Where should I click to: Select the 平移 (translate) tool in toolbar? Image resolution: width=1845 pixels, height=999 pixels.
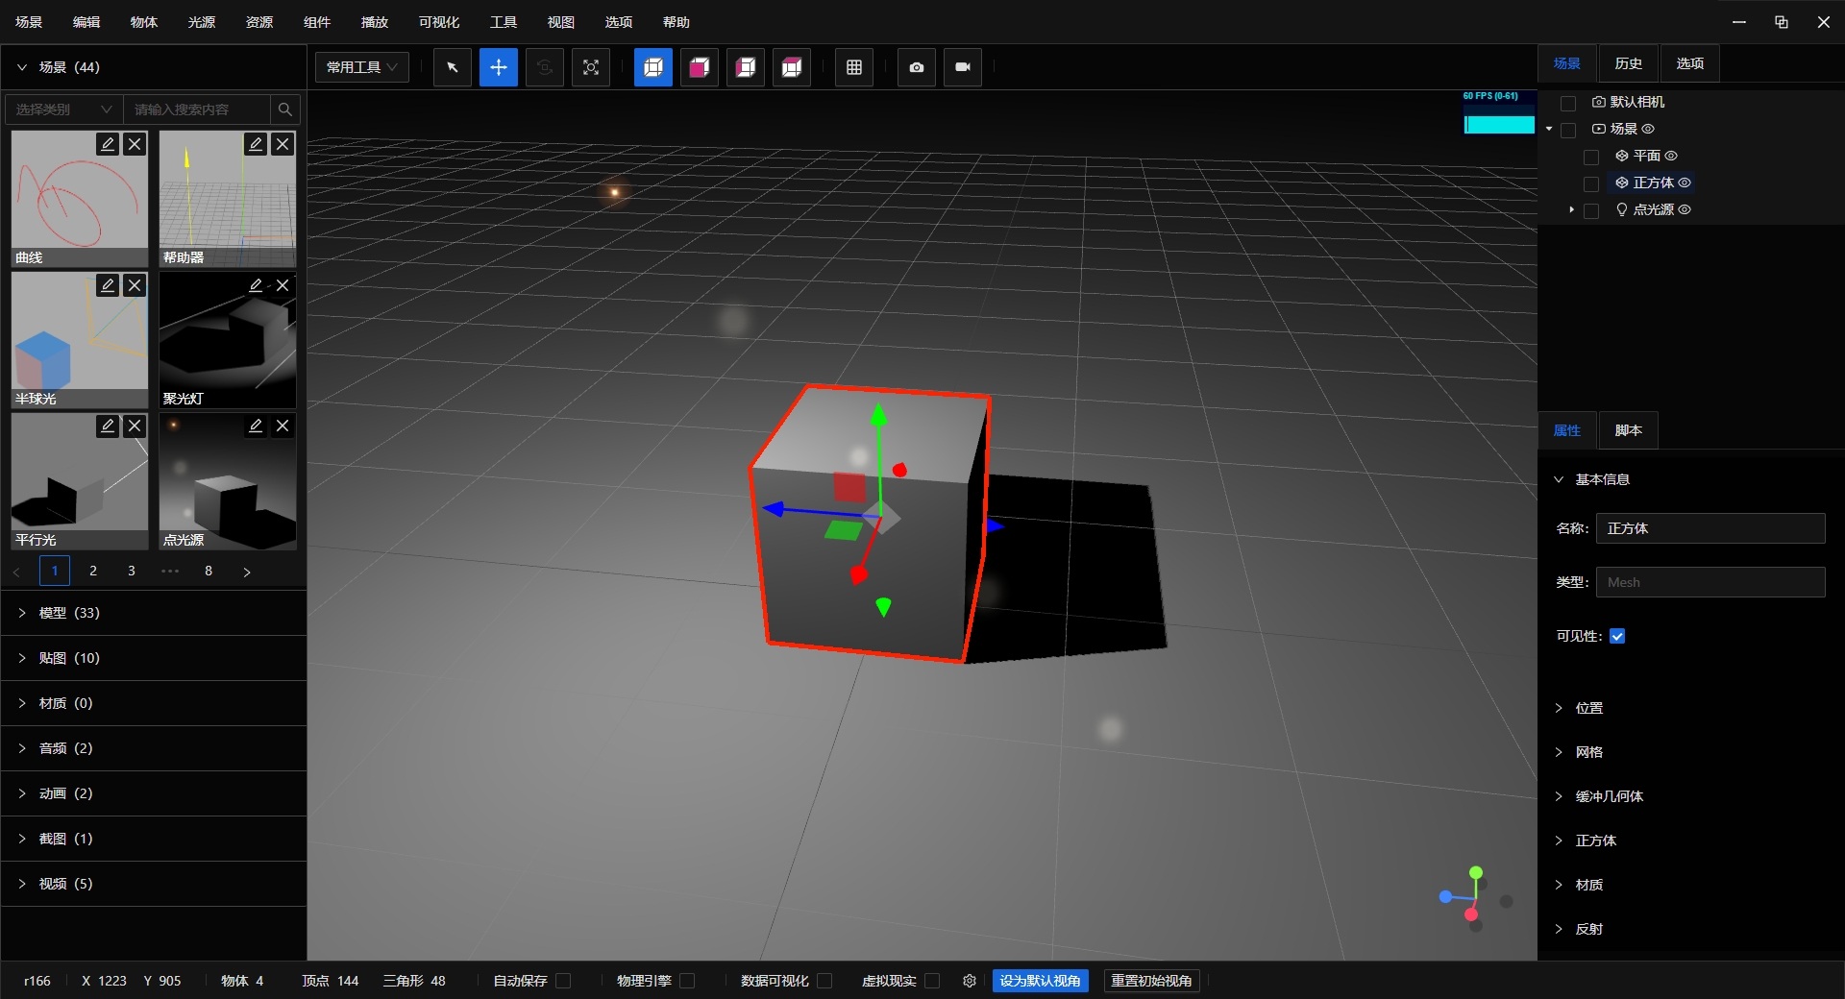pyautogui.click(x=498, y=67)
